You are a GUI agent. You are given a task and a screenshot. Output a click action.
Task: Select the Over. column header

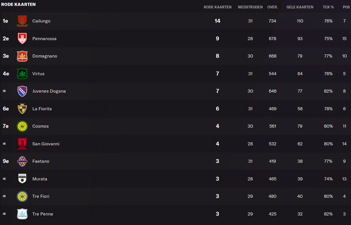[x=273, y=7]
